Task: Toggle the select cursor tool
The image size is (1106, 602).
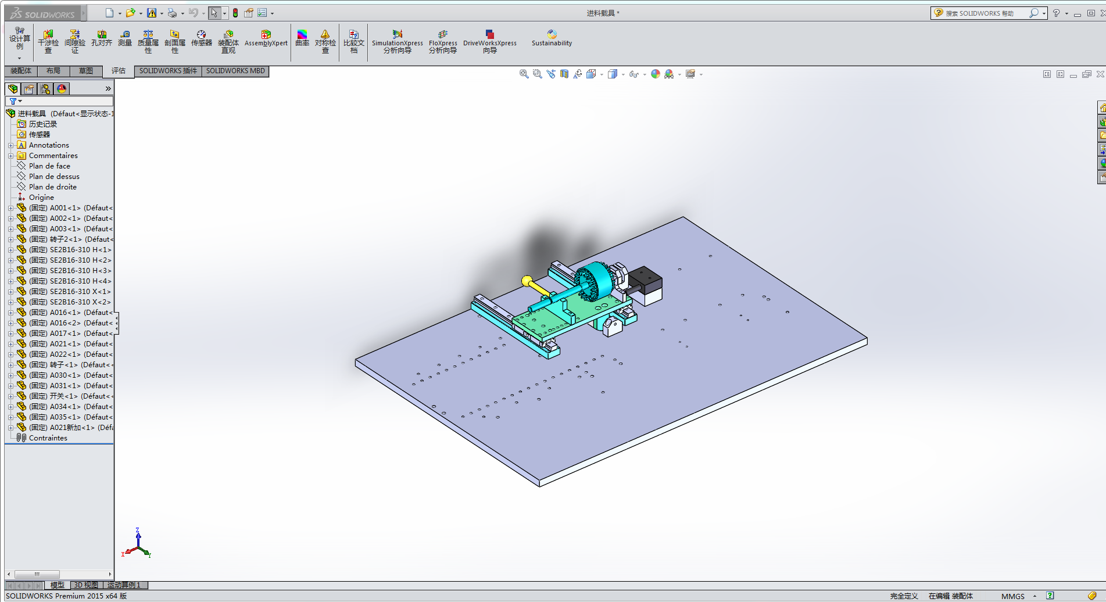Action: point(214,13)
